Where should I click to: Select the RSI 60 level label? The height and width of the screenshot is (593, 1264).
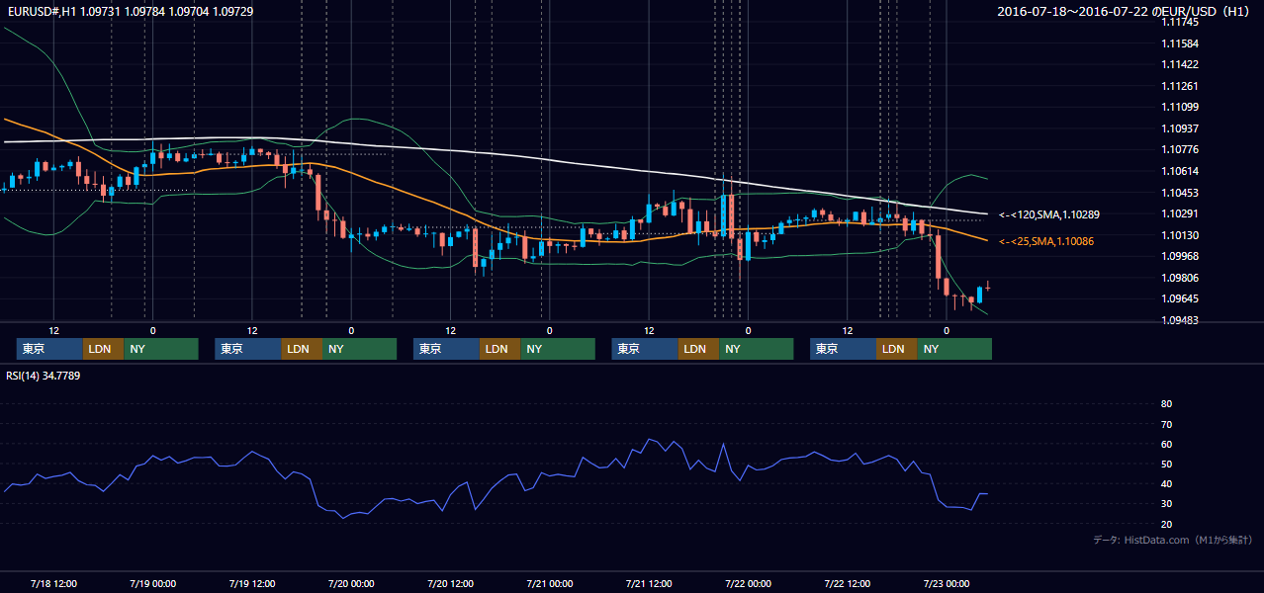[x=1166, y=444]
